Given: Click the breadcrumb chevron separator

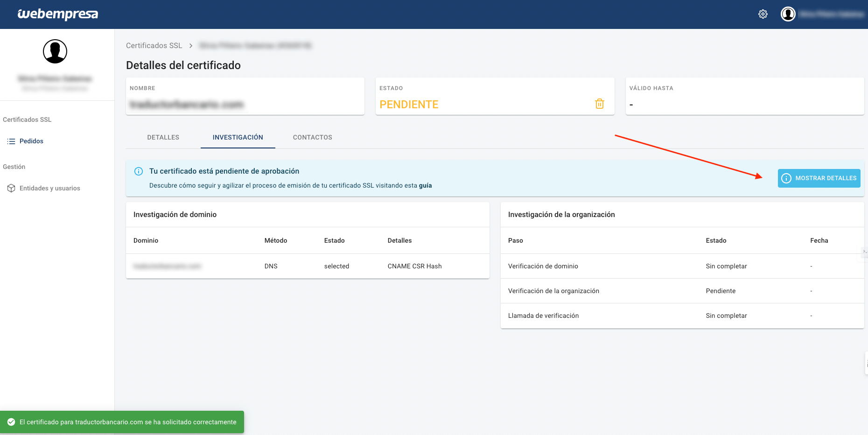Looking at the screenshot, I should 191,45.
